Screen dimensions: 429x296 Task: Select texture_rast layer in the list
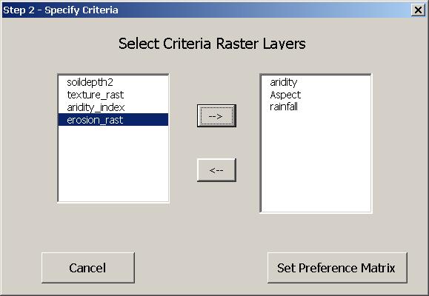point(113,95)
